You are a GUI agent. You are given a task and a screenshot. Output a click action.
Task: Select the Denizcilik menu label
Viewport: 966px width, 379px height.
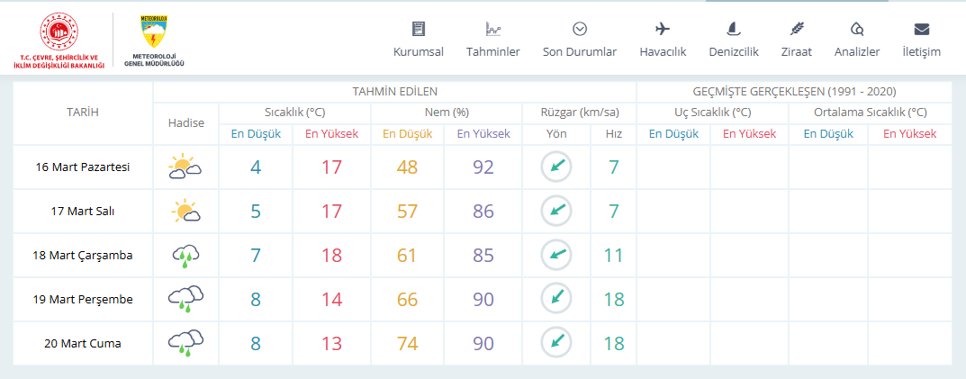[733, 51]
